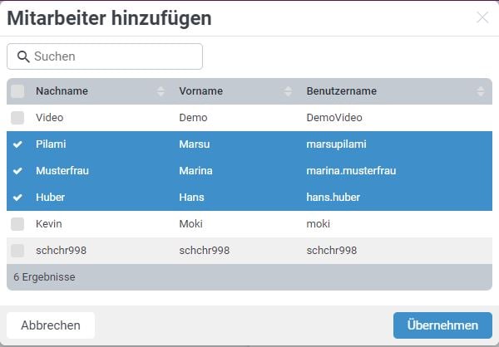This screenshot has width=499, height=347.
Task: Click the username marina.musterfrau cell
Action: tap(351, 171)
